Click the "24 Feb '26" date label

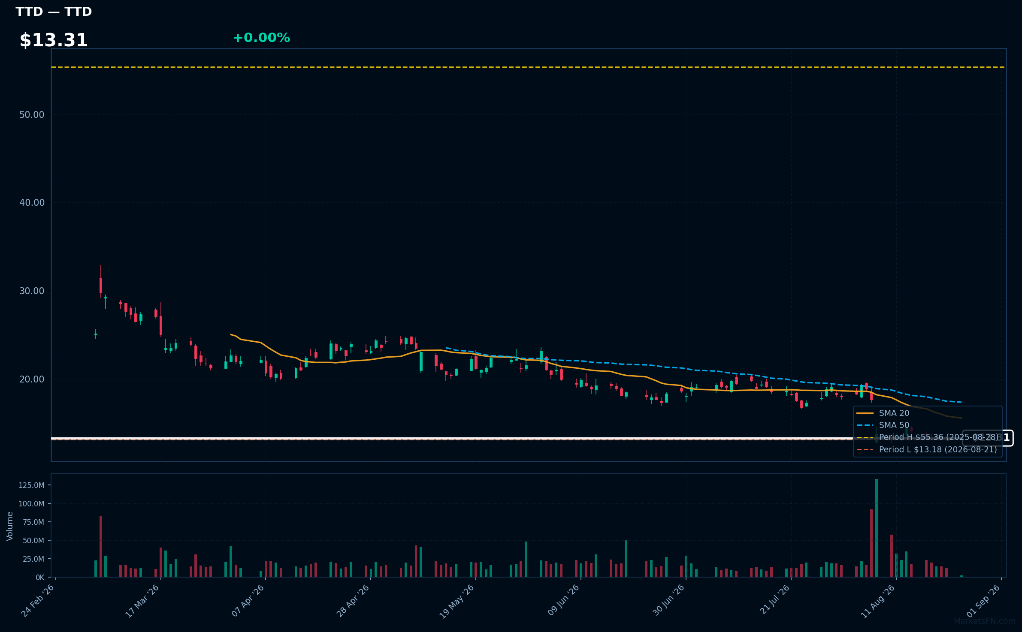38,600
